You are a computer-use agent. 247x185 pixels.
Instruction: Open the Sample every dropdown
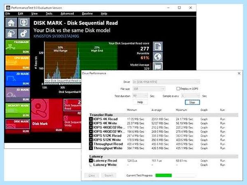click(x=190, y=96)
